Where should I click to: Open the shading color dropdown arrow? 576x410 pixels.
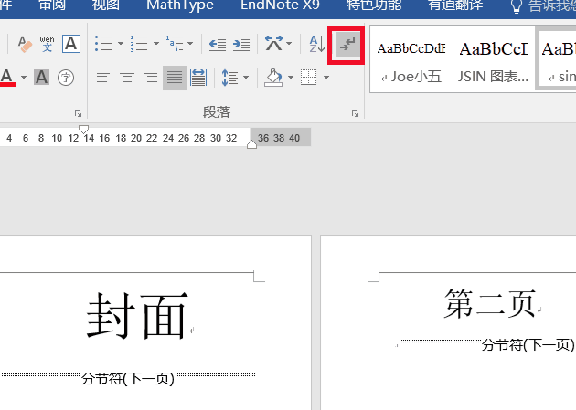click(291, 78)
